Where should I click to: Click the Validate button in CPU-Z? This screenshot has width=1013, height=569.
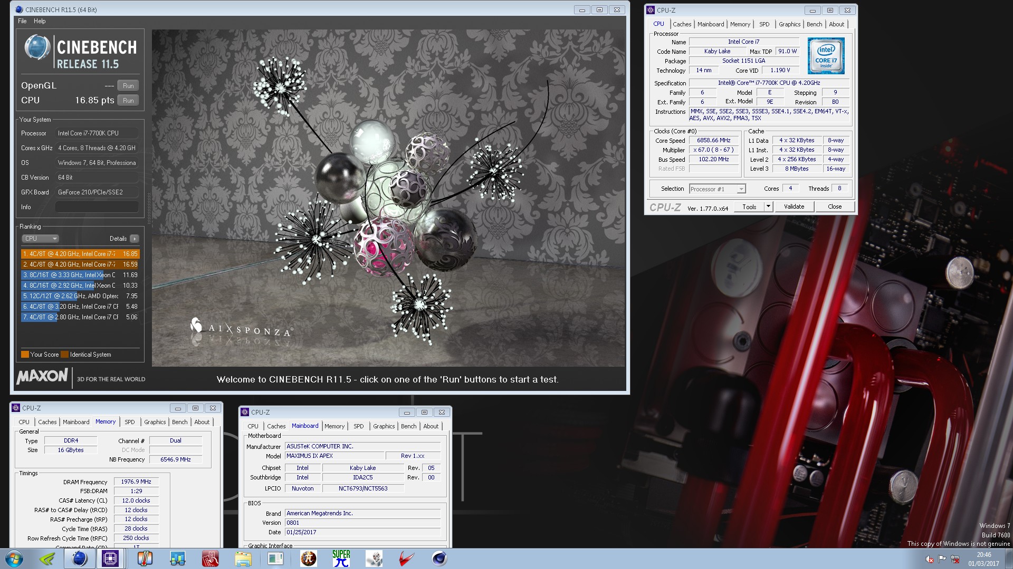coord(794,207)
